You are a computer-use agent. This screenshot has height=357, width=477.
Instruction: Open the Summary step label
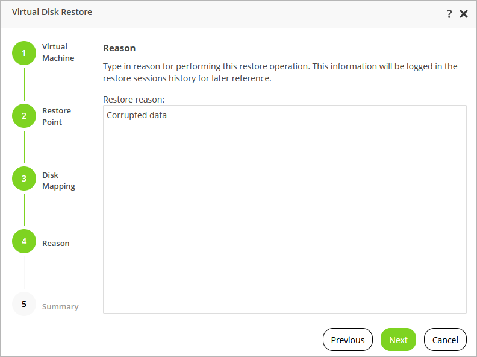(x=60, y=307)
